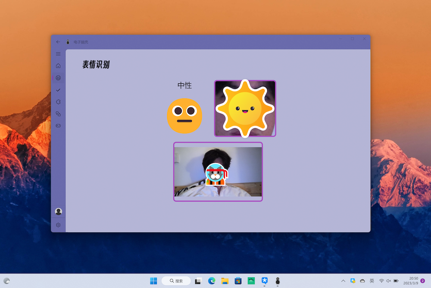Close the app window
This screenshot has width=431, height=288.
[x=364, y=39]
